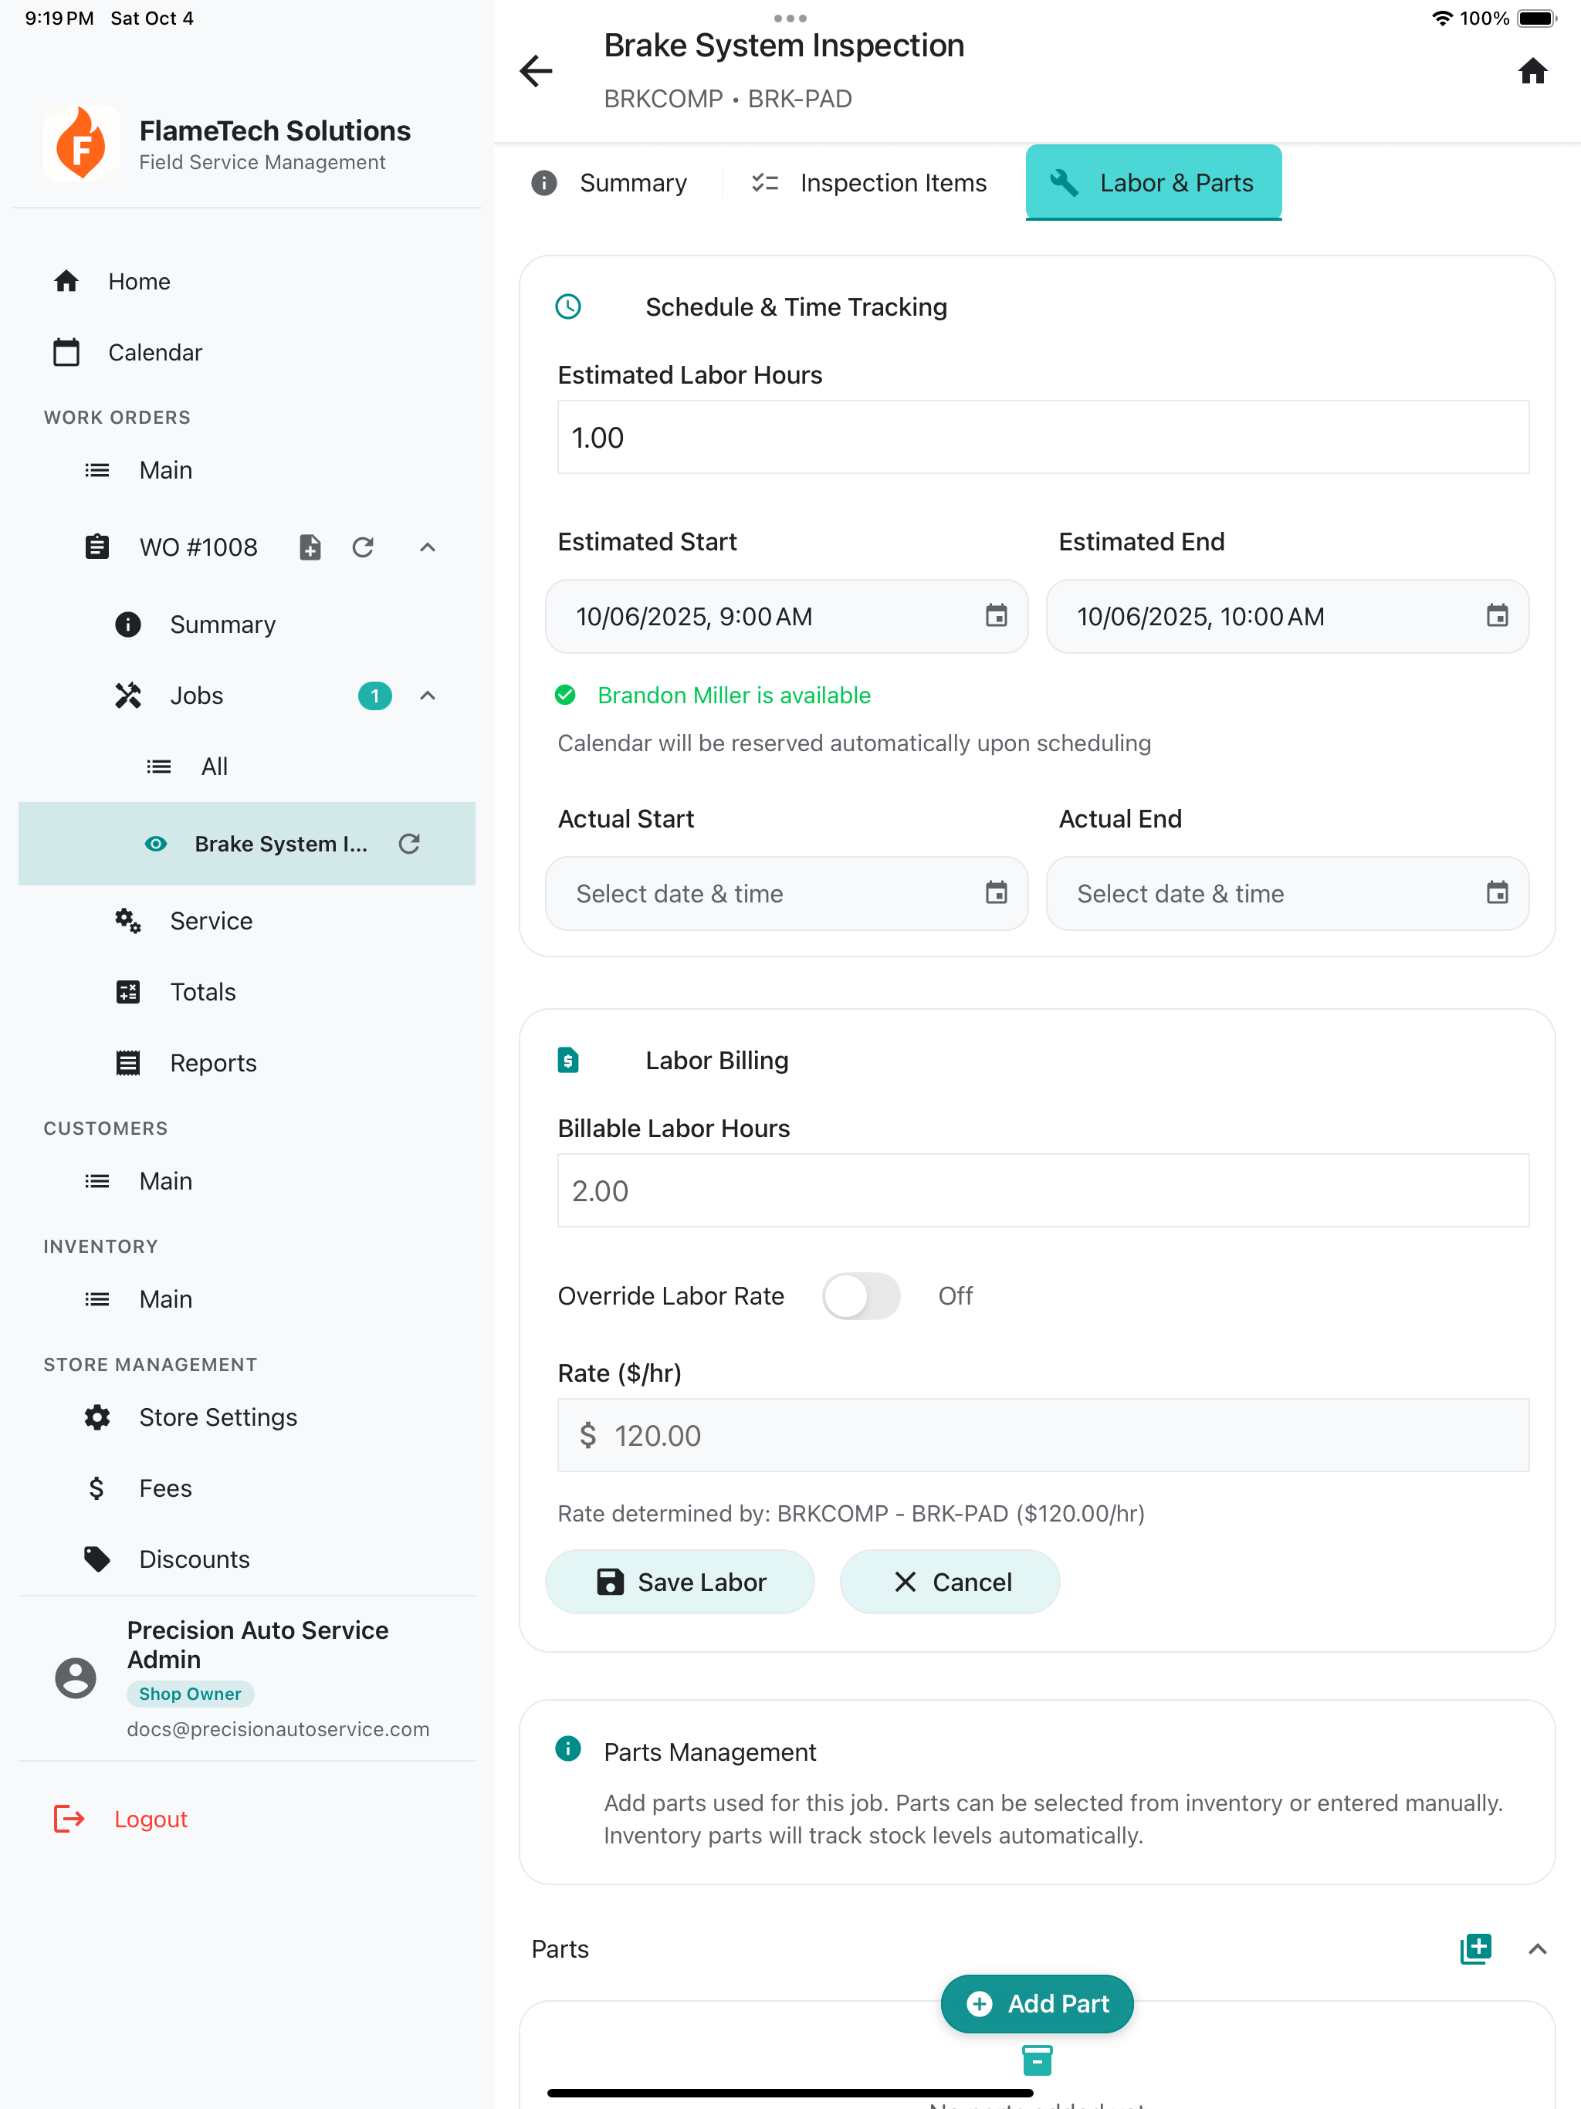Collapse the Jobs list chevron
The height and width of the screenshot is (2109, 1581).
coord(427,695)
